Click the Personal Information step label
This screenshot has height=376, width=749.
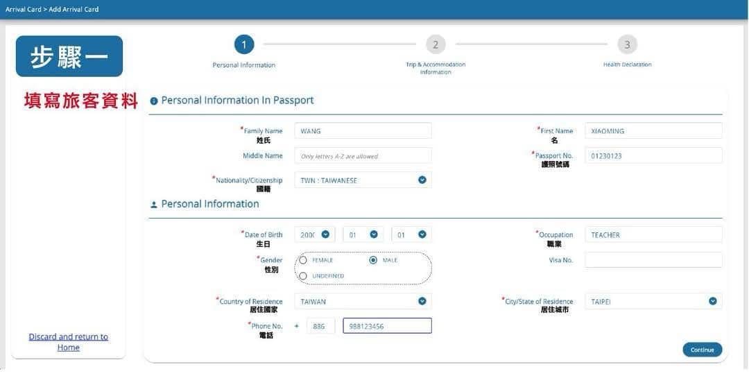click(x=244, y=65)
